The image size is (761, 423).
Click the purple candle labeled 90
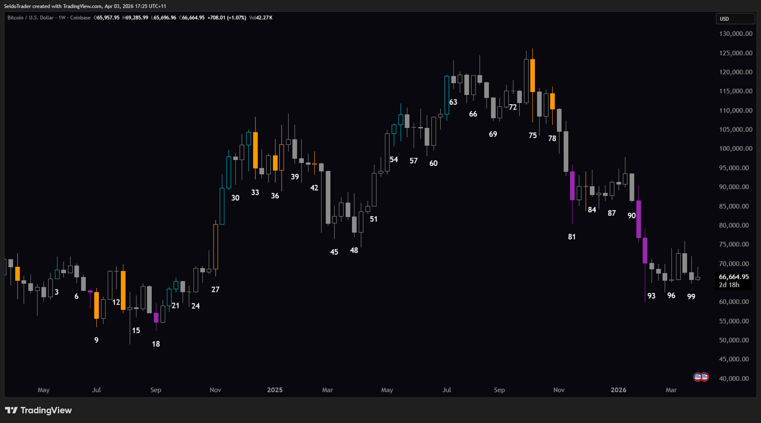pos(638,220)
